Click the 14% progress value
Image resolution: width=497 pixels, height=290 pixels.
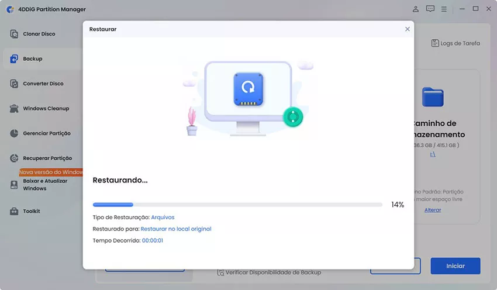click(x=398, y=205)
